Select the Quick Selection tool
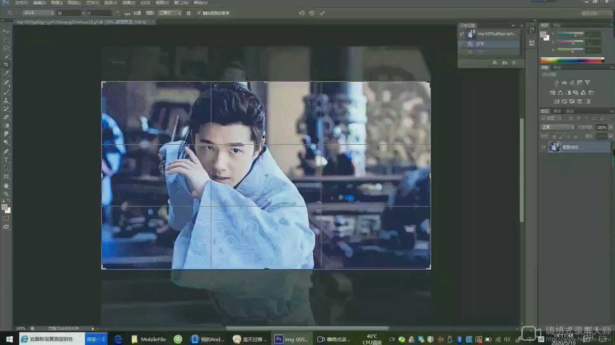Image resolution: width=615 pixels, height=345 pixels. pos(6,56)
